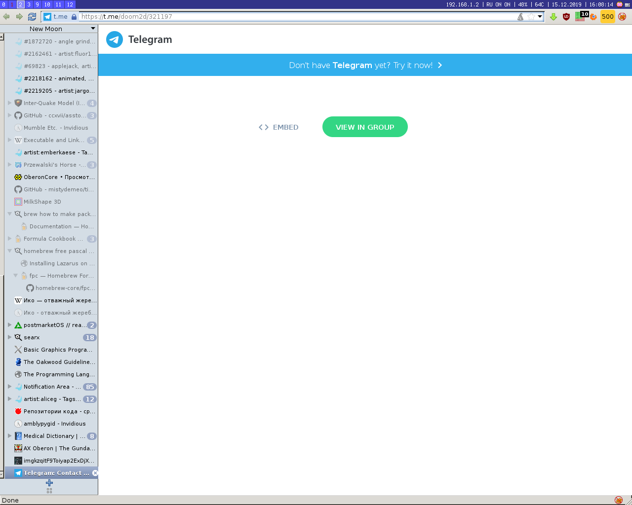Select the 'Basic Graphics Progra' tab
This screenshot has height=505, width=632.
click(51, 350)
